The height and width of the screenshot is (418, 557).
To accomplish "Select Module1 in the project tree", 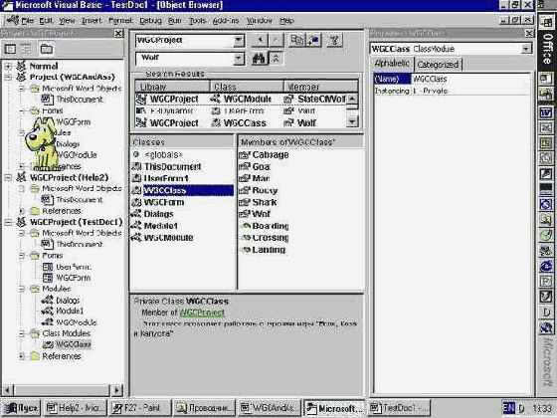I will pyautogui.click(x=70, y=311).
